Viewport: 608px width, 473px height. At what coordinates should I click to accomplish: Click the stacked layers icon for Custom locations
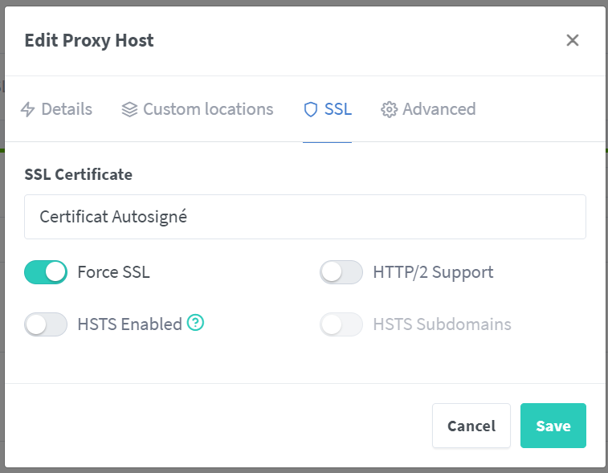(x=129, y=109)
